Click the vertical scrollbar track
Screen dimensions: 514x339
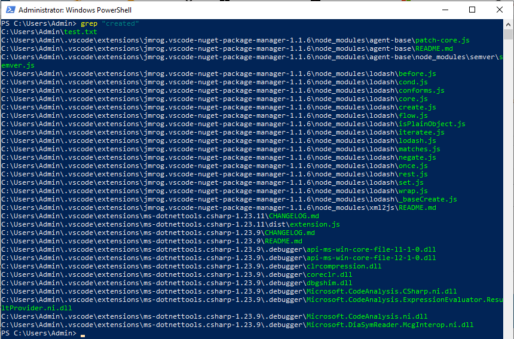(509, 179)
